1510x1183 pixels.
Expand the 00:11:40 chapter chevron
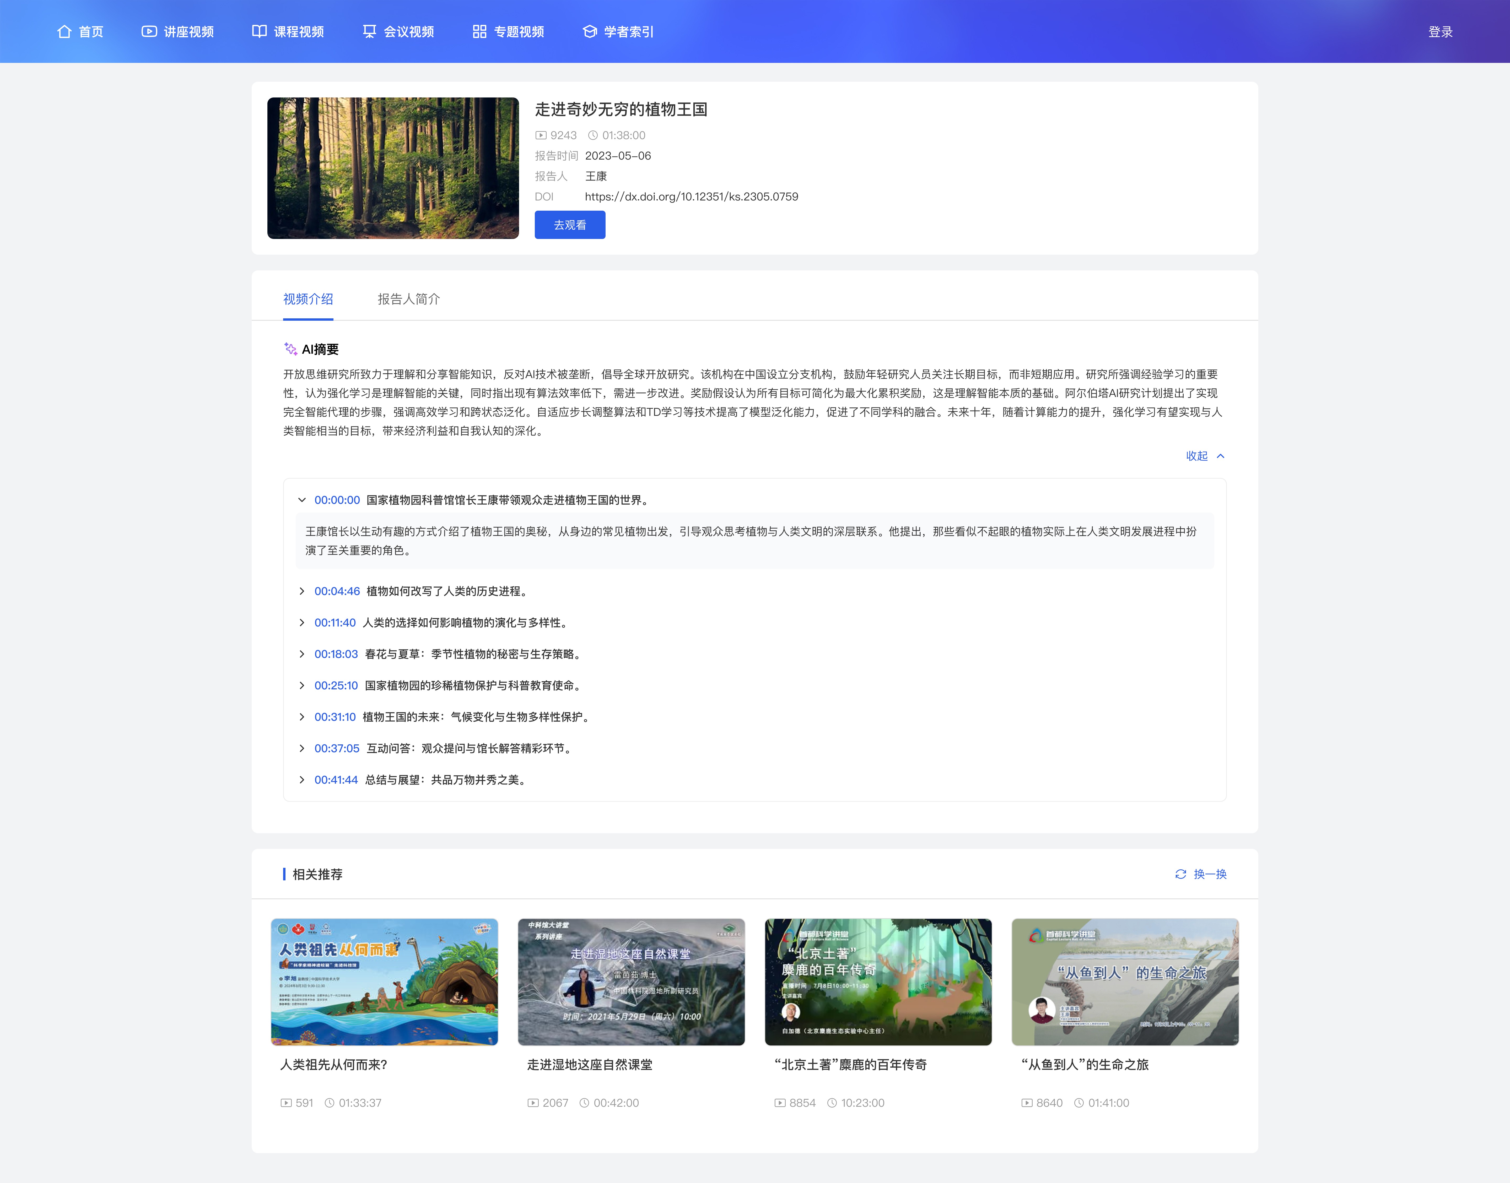click(x=302, y=623)
